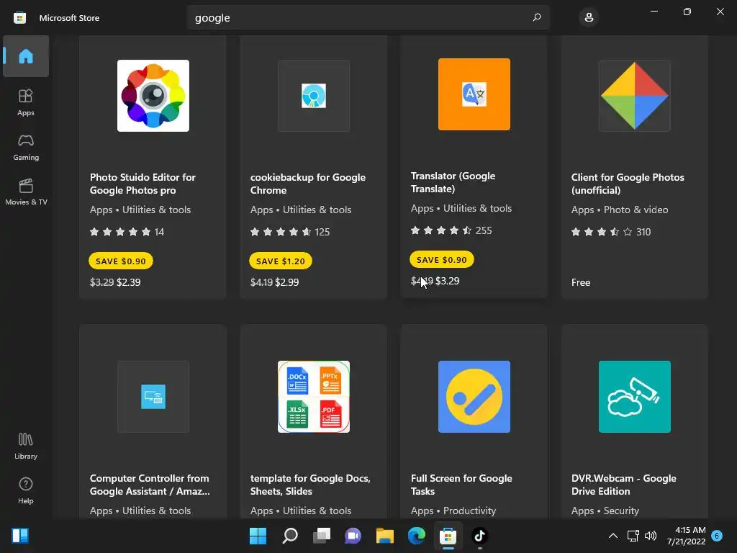
Task: Open Photo Studio Editor app icon
Action: pyautogui.click(x=153, y=96)
